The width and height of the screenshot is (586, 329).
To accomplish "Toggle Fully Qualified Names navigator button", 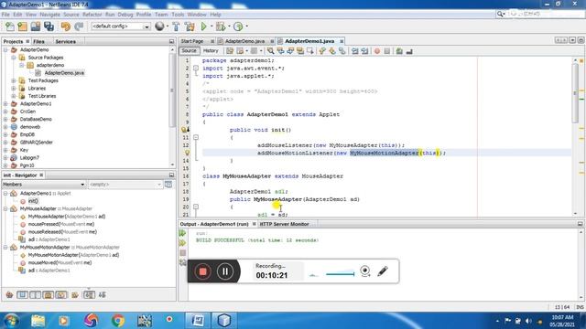I will click(x=75, y=295).
